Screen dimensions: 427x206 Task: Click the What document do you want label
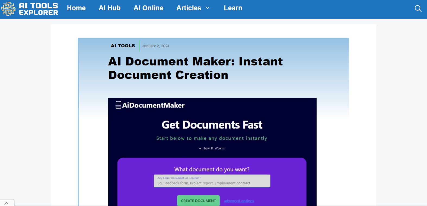click(212, 170)
